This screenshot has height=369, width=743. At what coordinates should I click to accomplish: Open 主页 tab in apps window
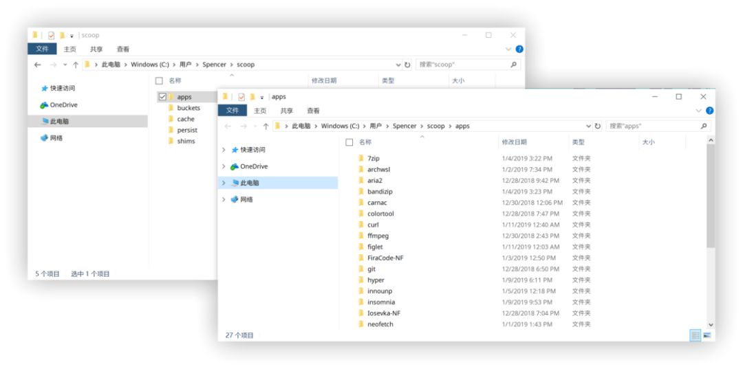(x=260, y=111)
